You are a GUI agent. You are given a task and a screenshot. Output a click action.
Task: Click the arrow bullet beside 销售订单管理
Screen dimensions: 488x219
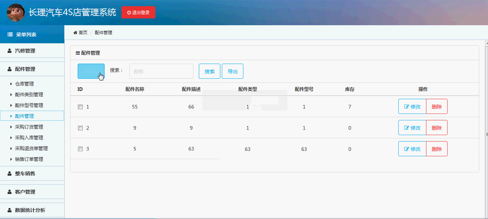(11, 159)
